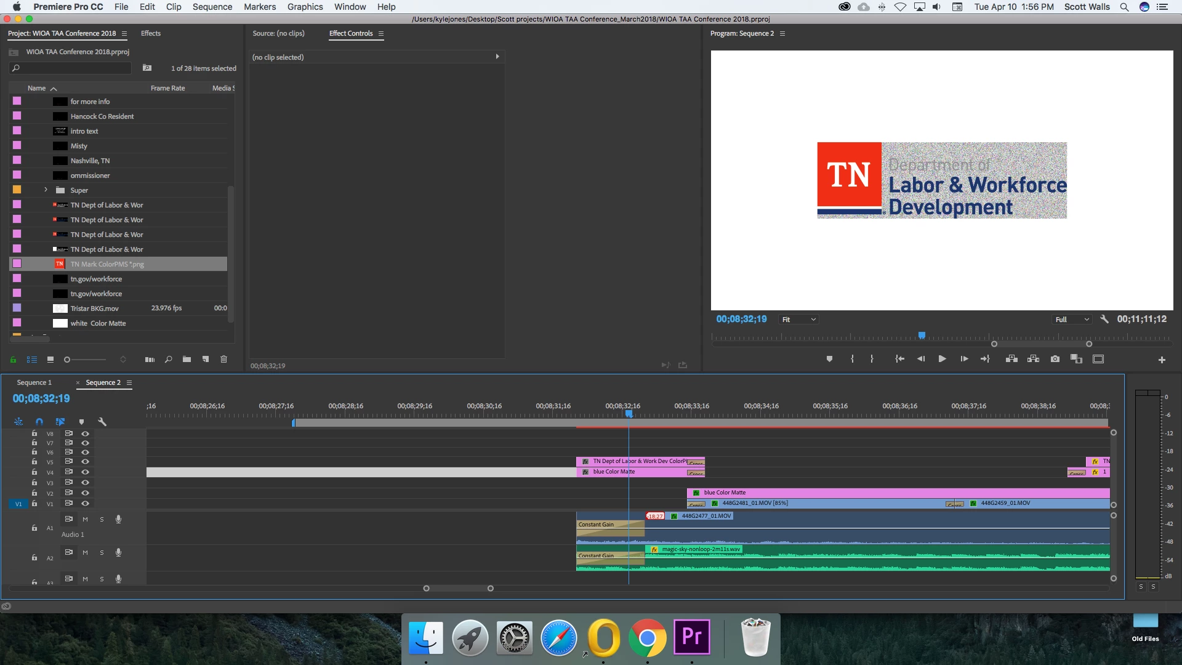Click the trash Clear icon in Project panel
1182x665 pixels.
pos(223,360)
